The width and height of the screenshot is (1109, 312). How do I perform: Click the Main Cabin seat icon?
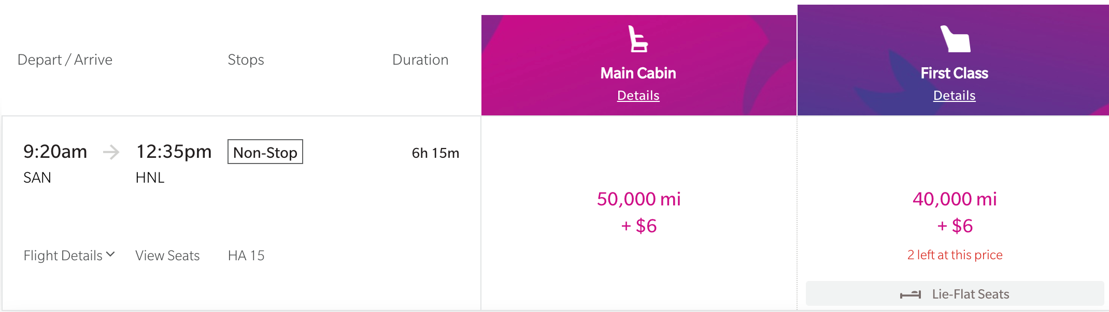(638, 39)
